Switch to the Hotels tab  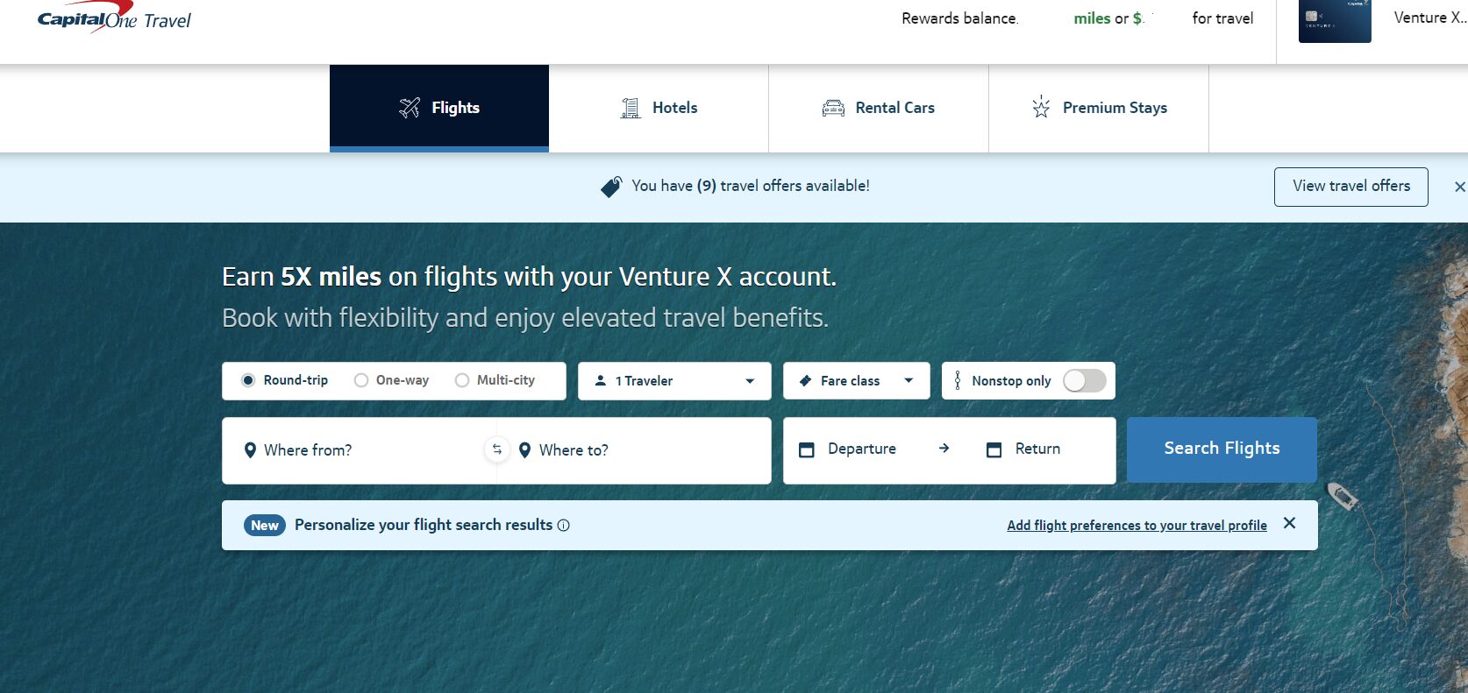click(x=659, y=108)
